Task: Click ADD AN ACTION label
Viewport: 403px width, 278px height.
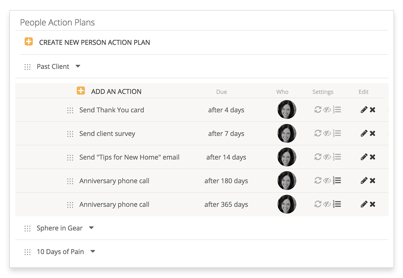Action: (116, 91)
